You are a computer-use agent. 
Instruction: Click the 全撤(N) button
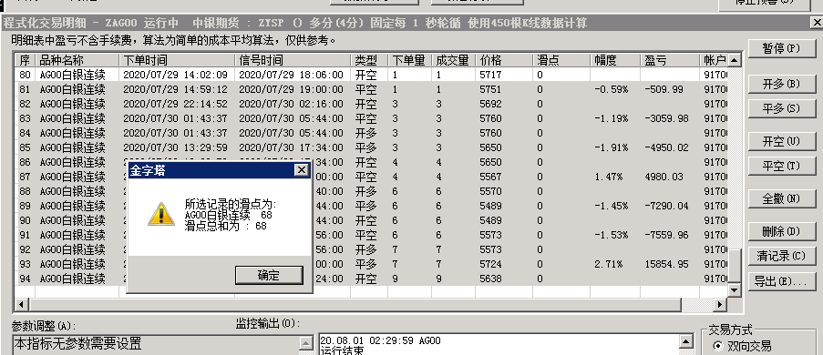click(x=782, y=198)
